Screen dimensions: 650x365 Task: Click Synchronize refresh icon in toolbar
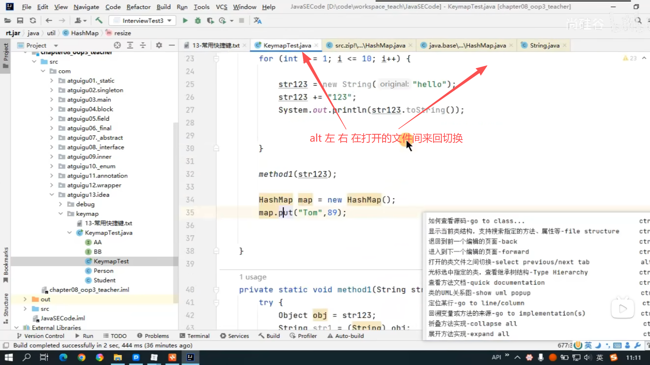coord(33,21)
